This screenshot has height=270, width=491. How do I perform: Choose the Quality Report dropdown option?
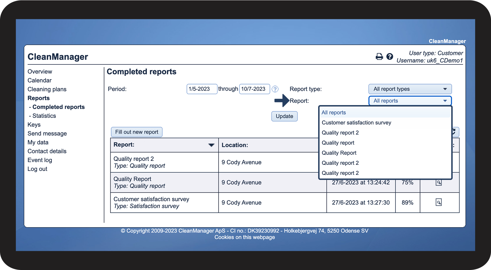click(x=339, y=153)
